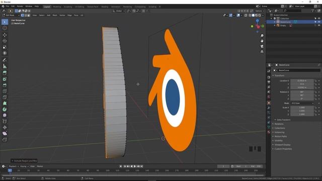322x181 pixels.
Task: Open the Options dropdown
Action: point(260,11)
